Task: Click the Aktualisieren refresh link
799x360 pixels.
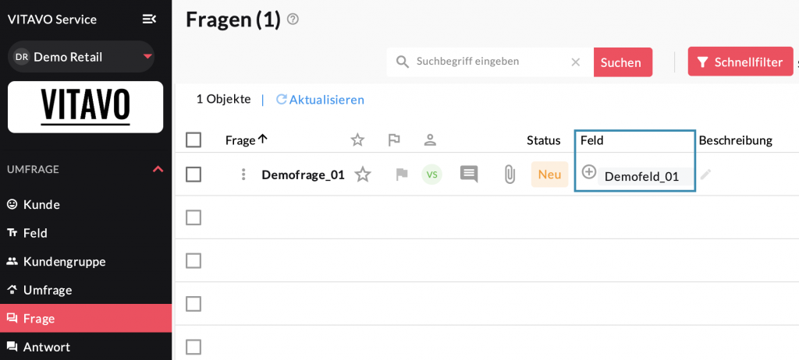Action: [320, 100]
